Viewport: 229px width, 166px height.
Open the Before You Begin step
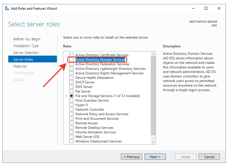tap(27, 39)
